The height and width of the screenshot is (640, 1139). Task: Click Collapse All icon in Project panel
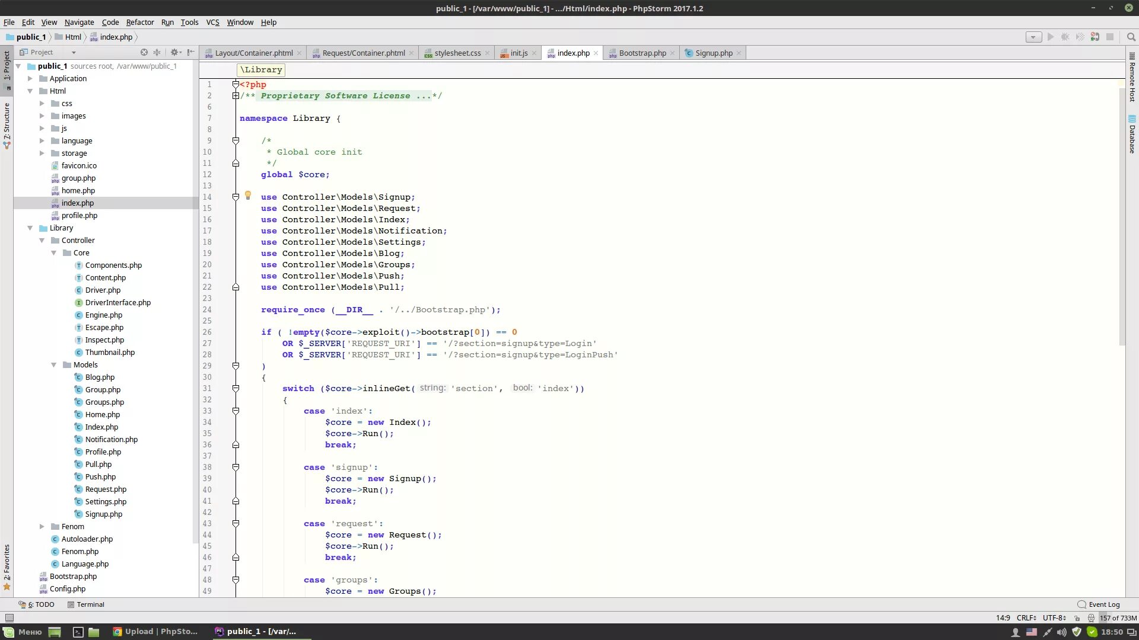(157, 52)
